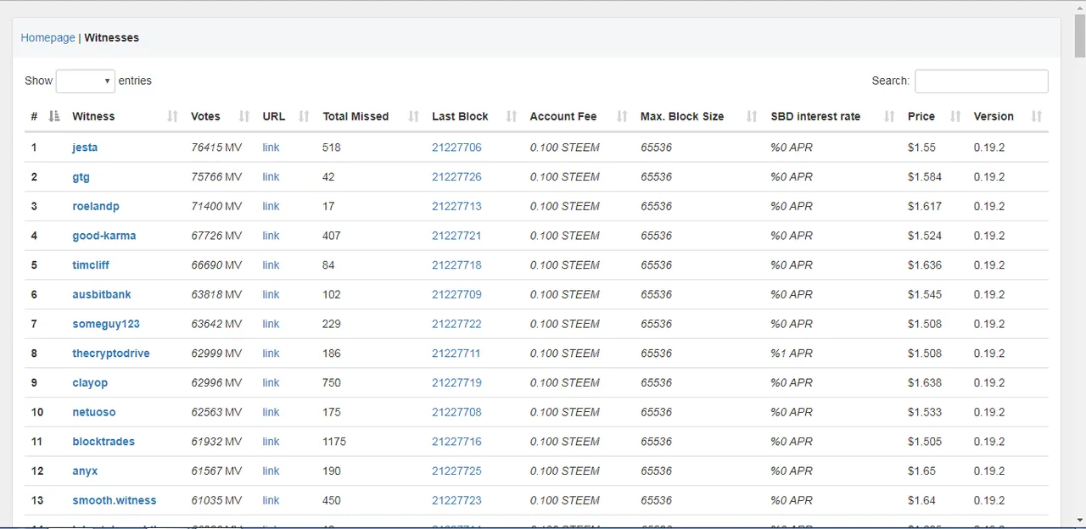Select the '$1.65' price cell
Screen dimensions: 1086x529
click(922, 471)
